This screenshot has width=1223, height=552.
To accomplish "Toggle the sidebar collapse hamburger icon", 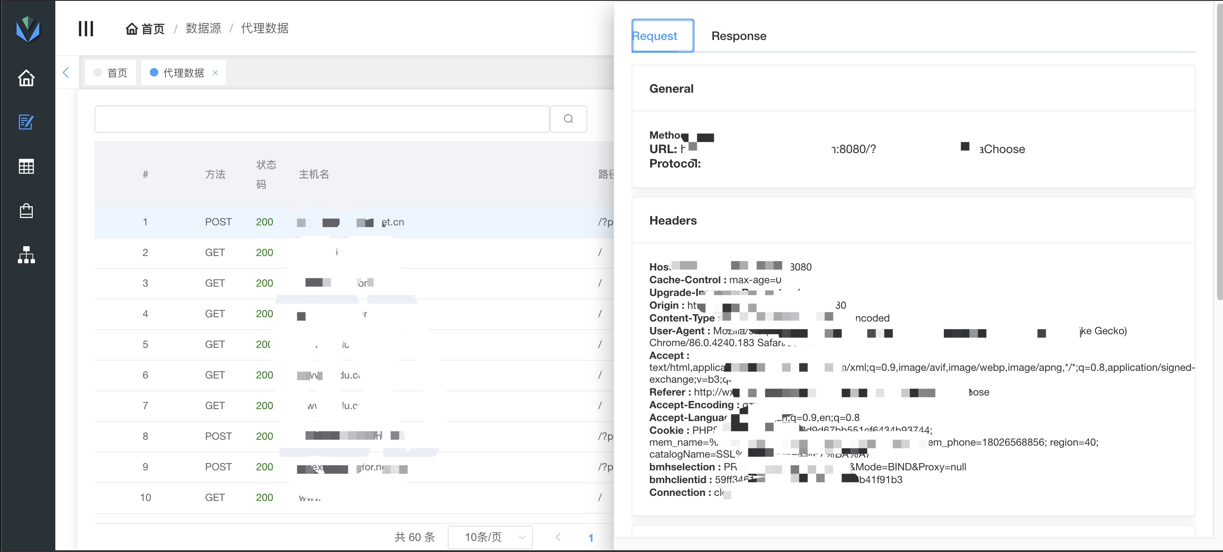I will pyautogui.click(x=86, y=28).
